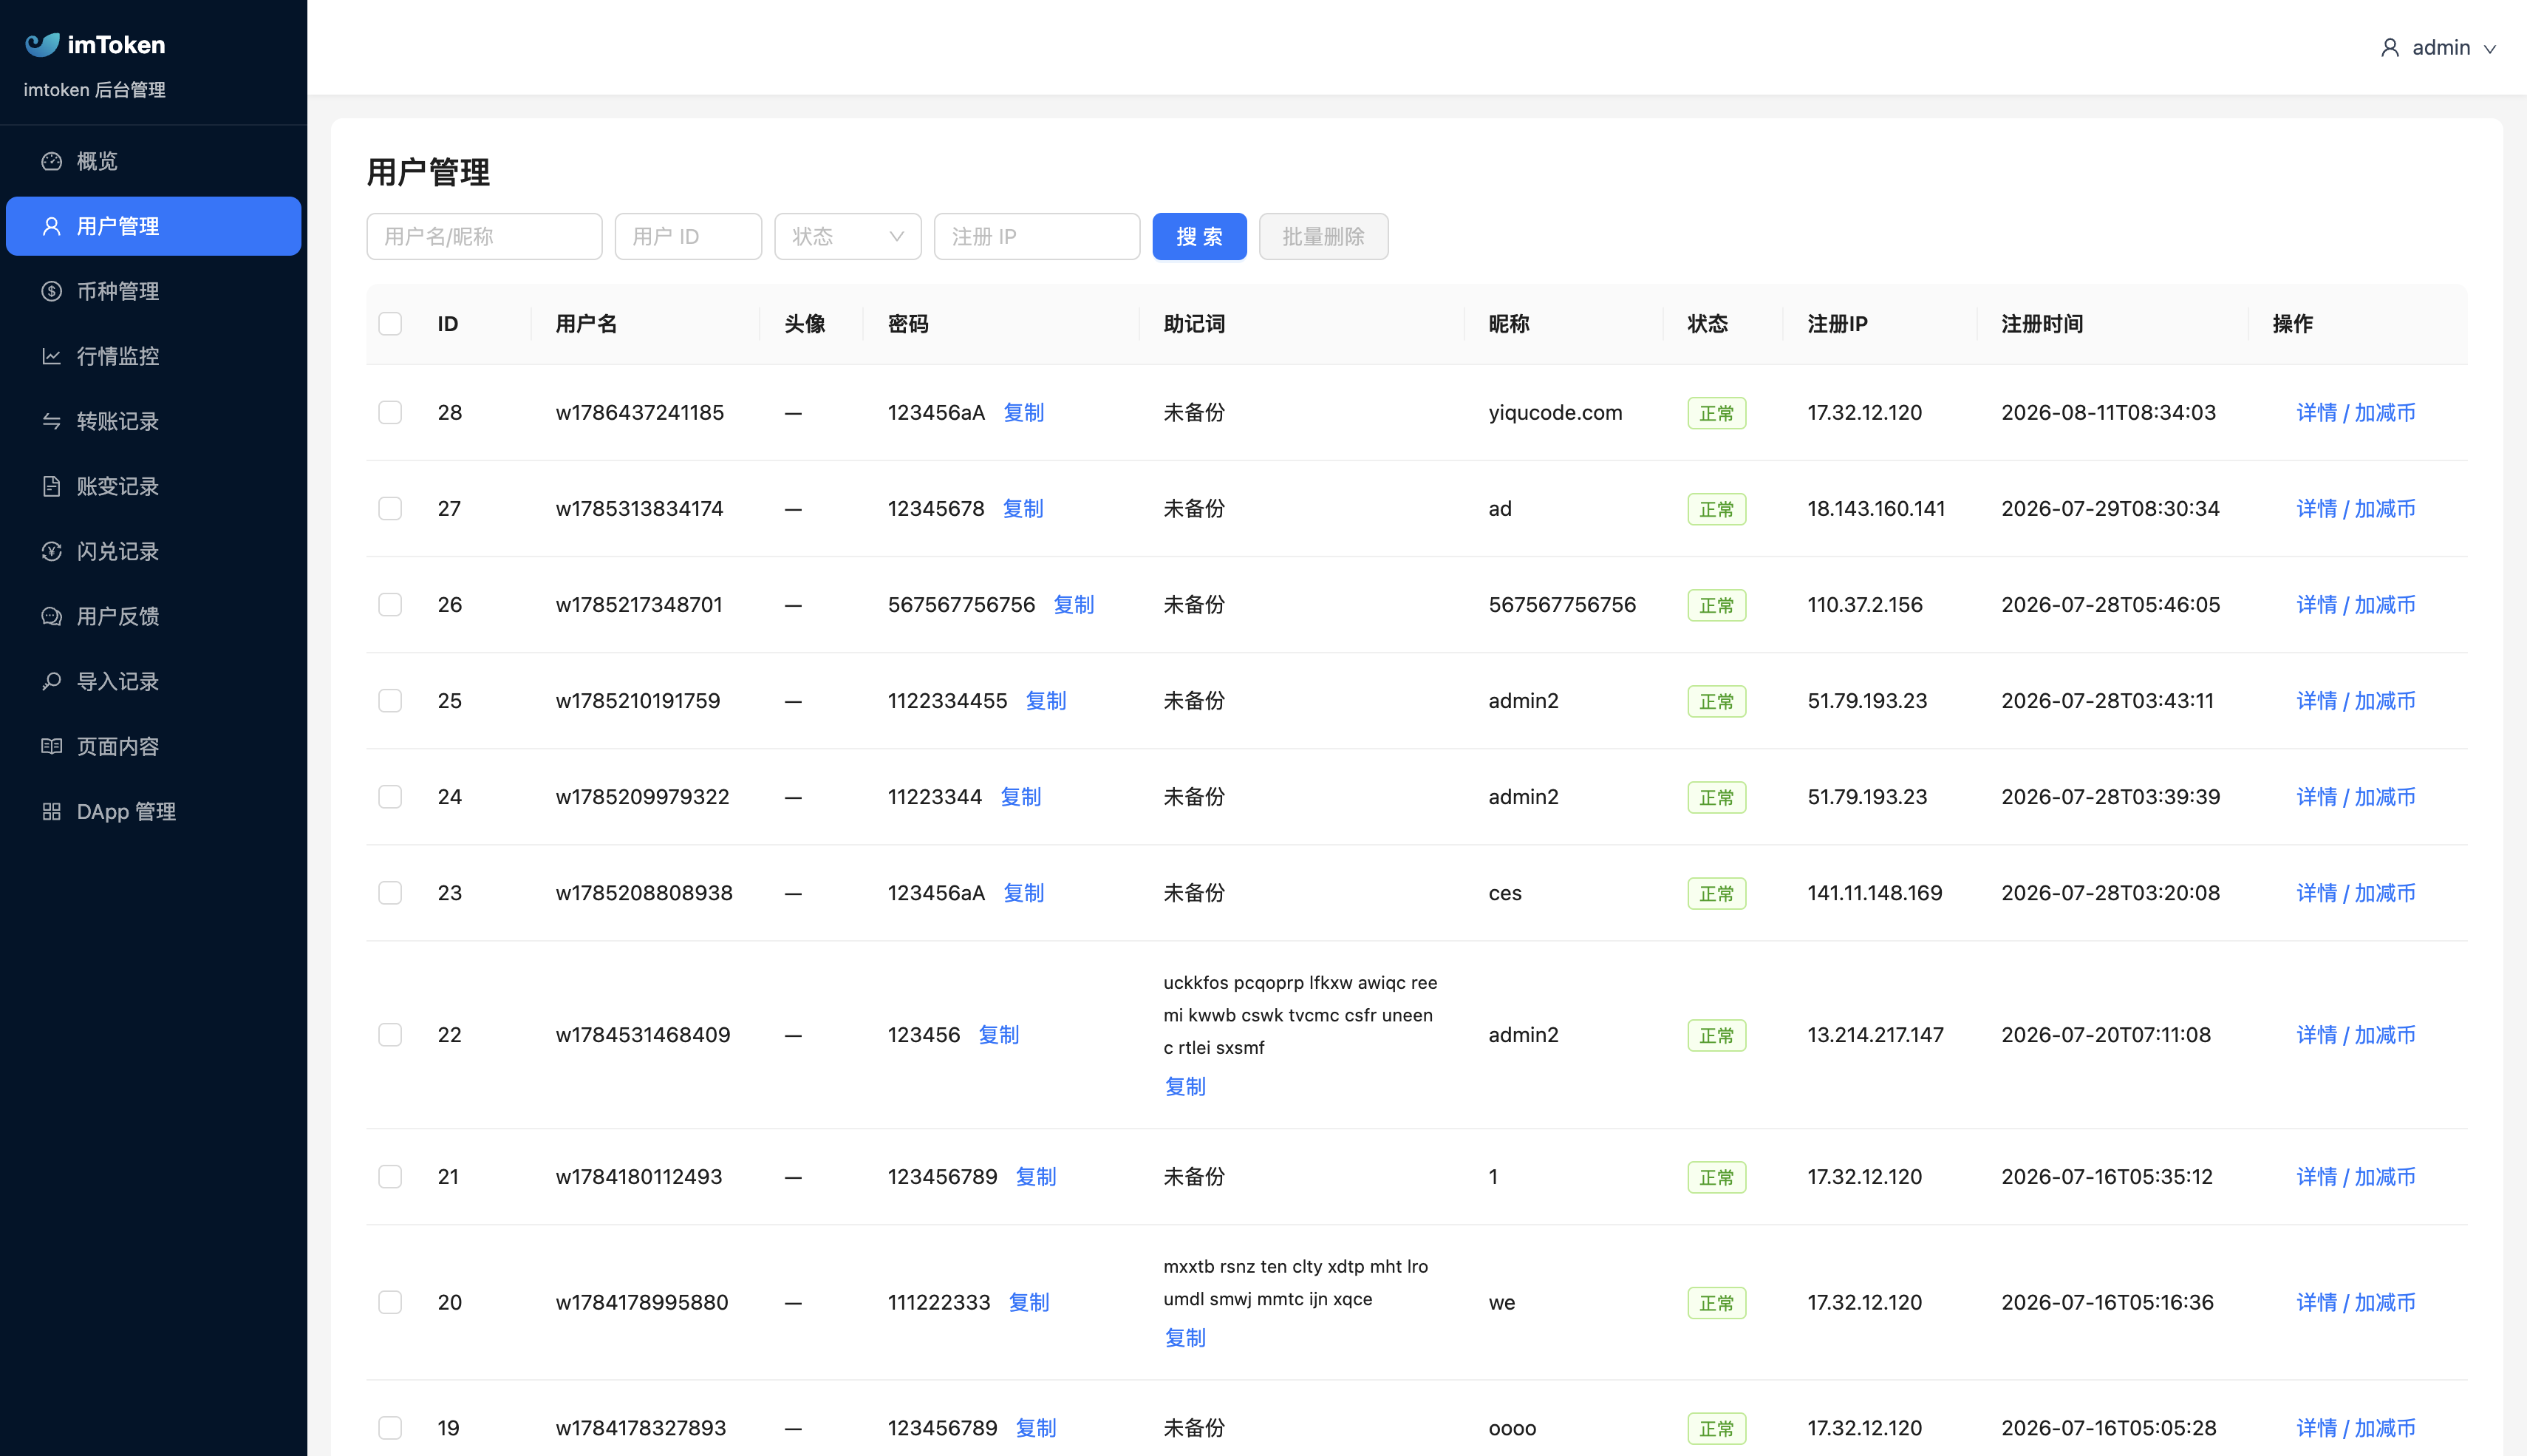2527x1456 pixels.
Task: Click IP address 18.143.160.141
Action: 1876,509
